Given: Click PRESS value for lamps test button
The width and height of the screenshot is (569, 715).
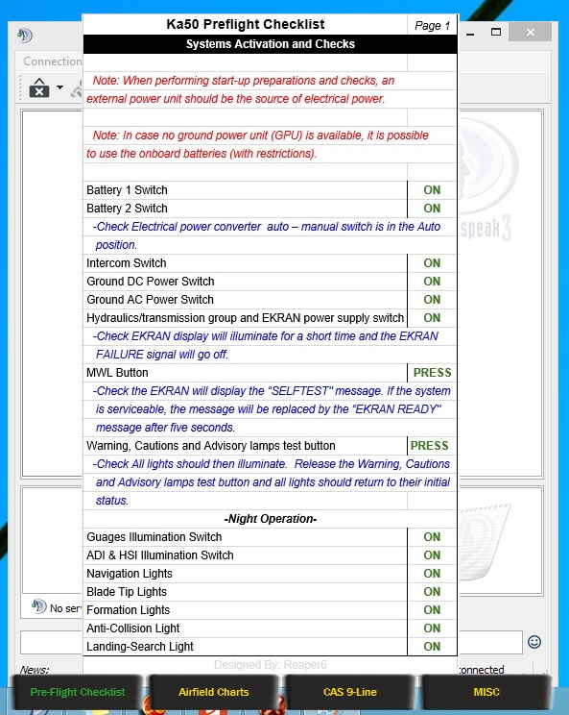Looking at the screenshot, I should pos(429,446).
